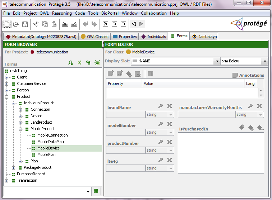
Task: Open the Display Slot :NAME dropdown
Action: pyautogui.click(x=217, y=61)
